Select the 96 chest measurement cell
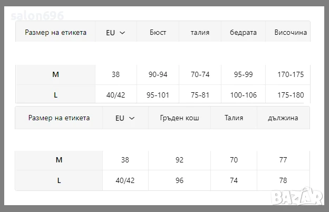The width and height of the screenshot is (329, 212). [x=179, y=180]
